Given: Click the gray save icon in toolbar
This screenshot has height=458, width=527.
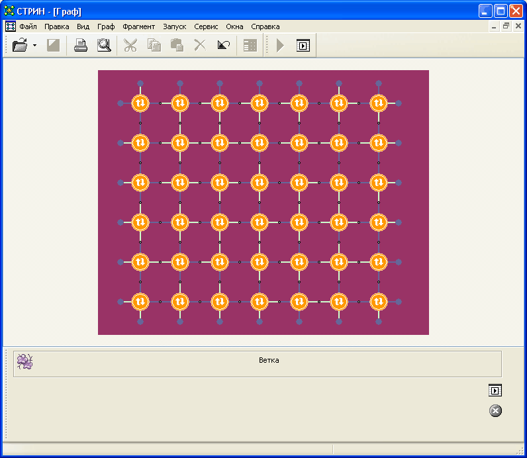Looking at the screenshot, I should pyautogui.click(x=53, y=45).
